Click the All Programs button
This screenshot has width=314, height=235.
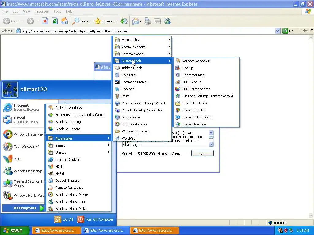[x=23, y=208]
